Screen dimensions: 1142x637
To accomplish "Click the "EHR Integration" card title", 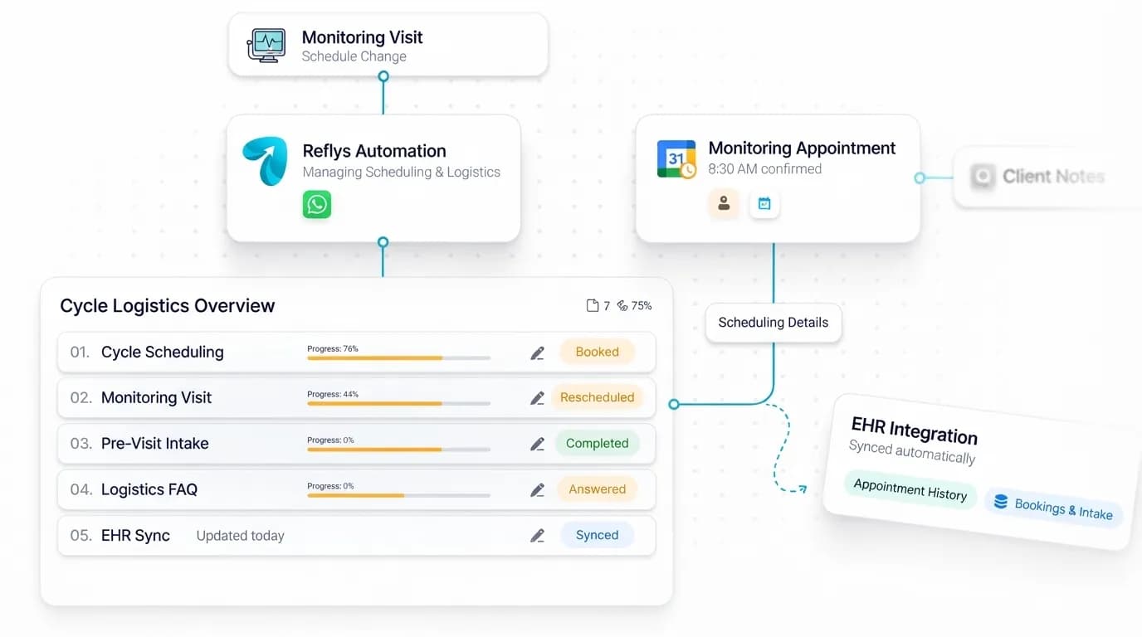I will (x=915, y=430).
